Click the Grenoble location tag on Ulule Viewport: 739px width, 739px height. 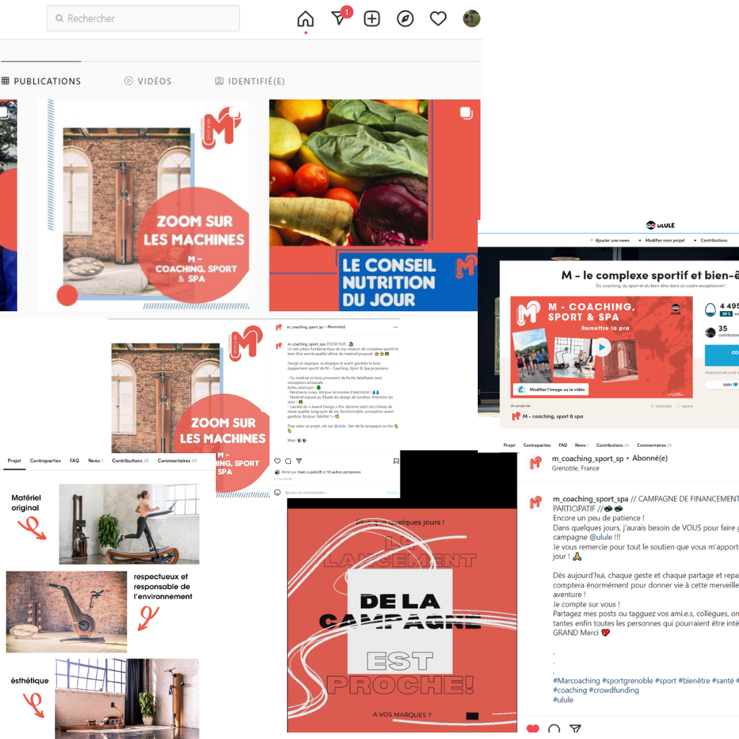tap(661, 406)
